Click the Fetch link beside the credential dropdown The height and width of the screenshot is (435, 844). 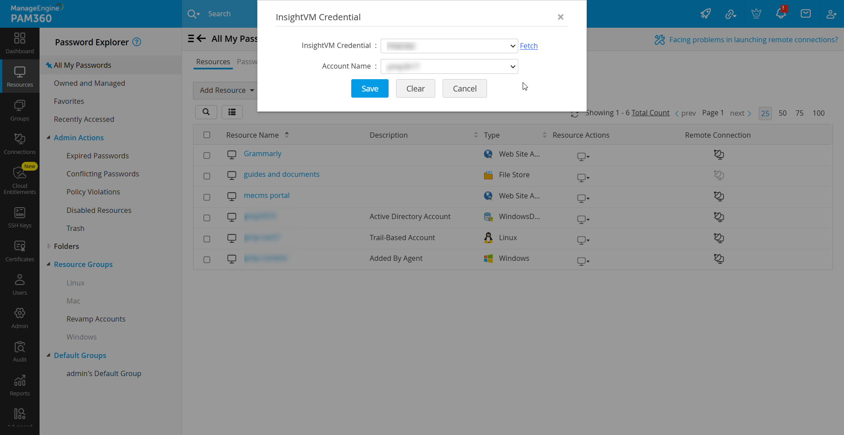[x=529, y=46]
